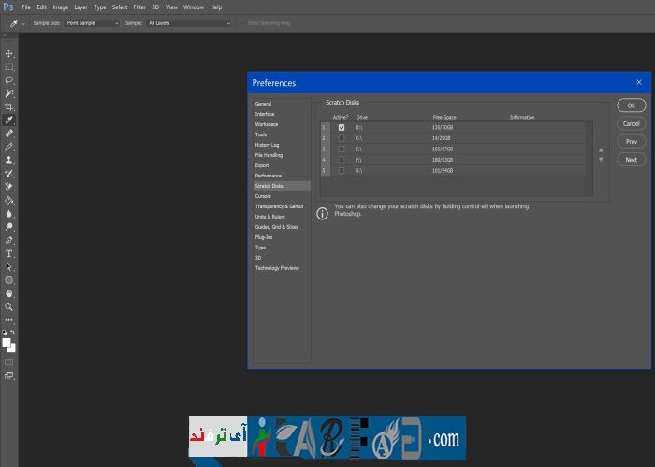Open the Filter menu
655x467 pixels.
tap(139, 7)
